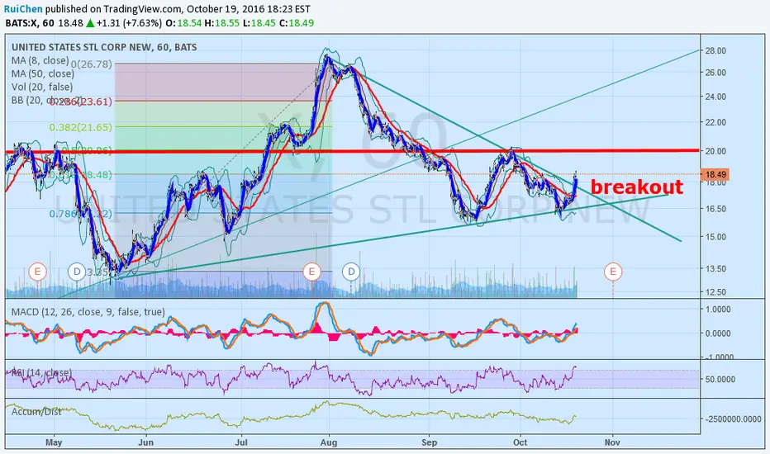The width and height of the screenshot is (770, 454).
Task: Click the 16.50 price axis label
Action: click(x=715, y=209)
